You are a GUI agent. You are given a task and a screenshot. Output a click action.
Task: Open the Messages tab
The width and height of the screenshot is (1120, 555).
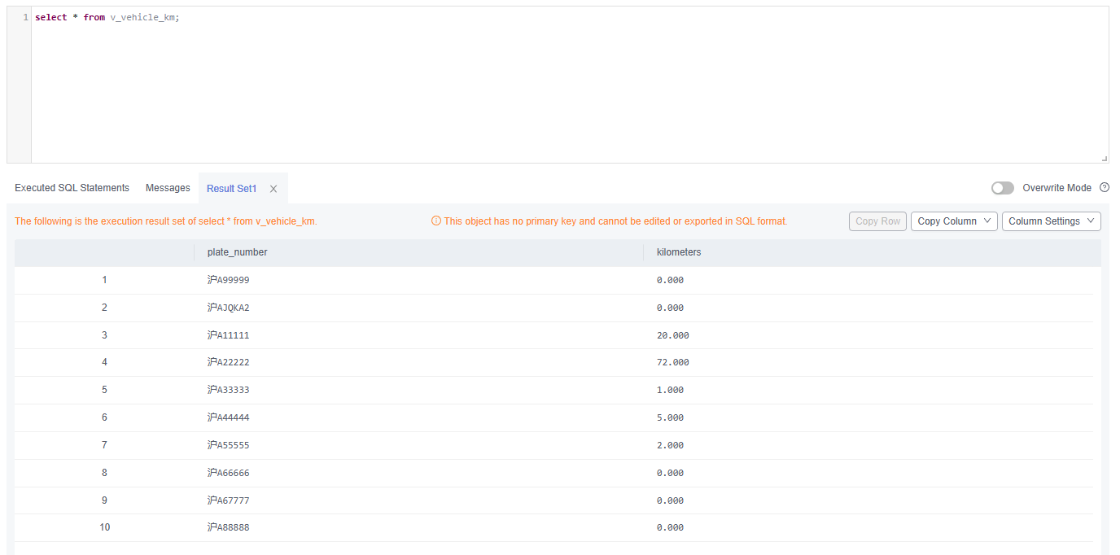point(168,188)
